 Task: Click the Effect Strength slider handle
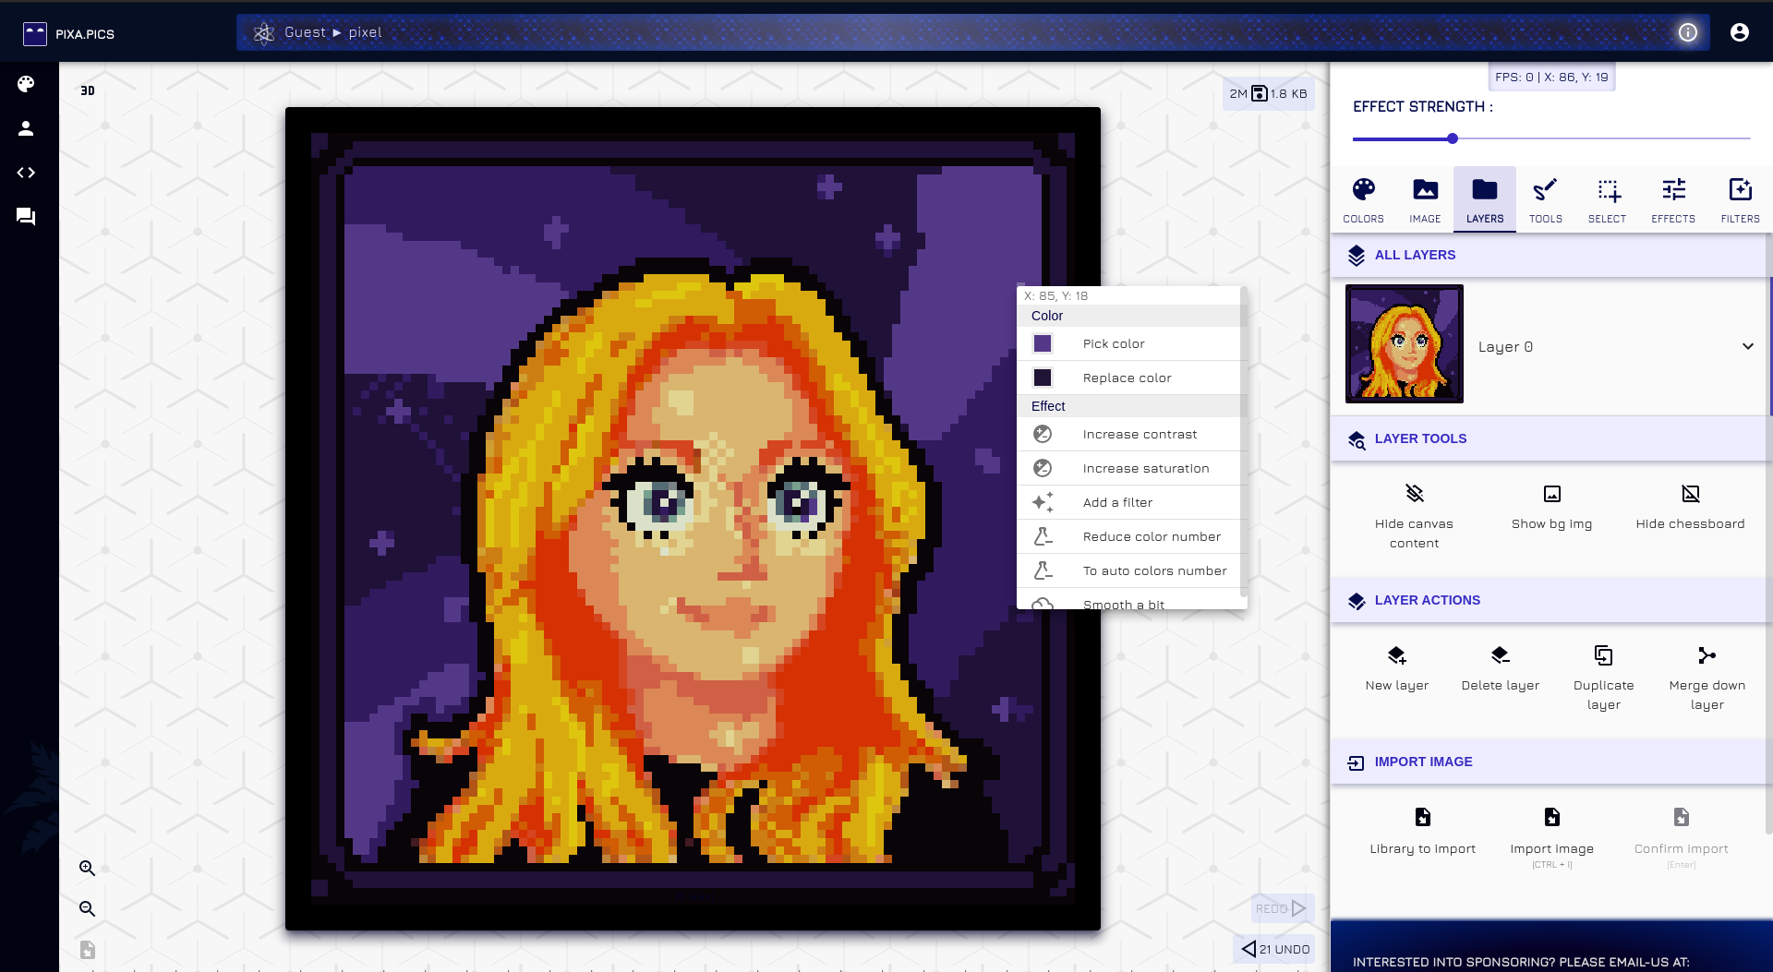point(1453,139)
